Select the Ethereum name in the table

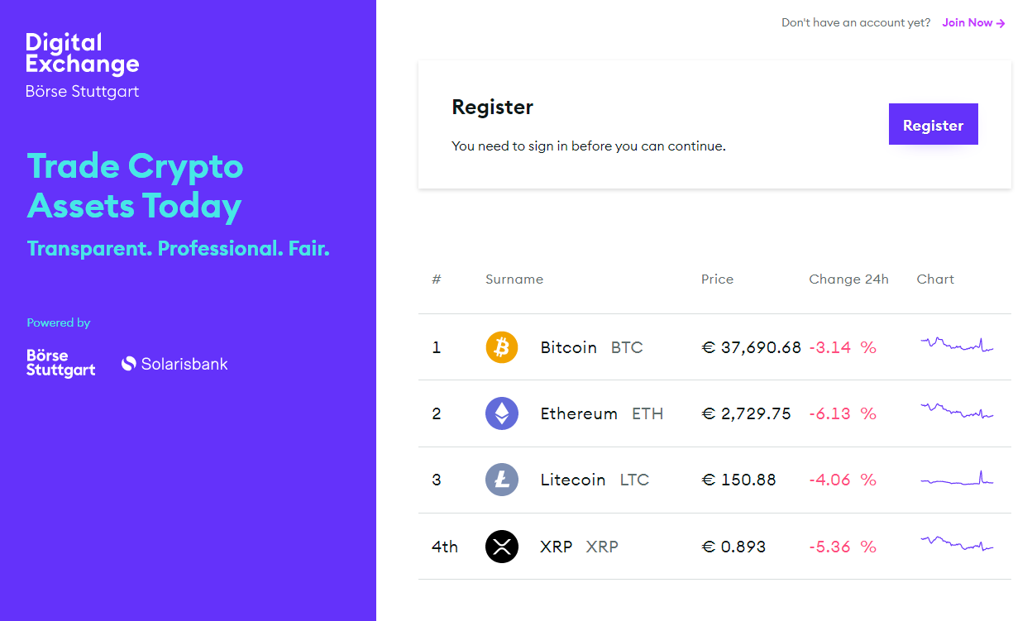coord(579,413)
